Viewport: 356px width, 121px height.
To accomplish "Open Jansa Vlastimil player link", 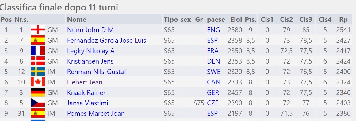I will [x=88, y=103].
